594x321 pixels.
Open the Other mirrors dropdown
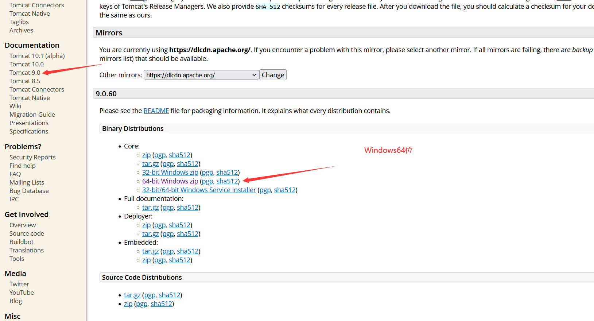point(201,75)
